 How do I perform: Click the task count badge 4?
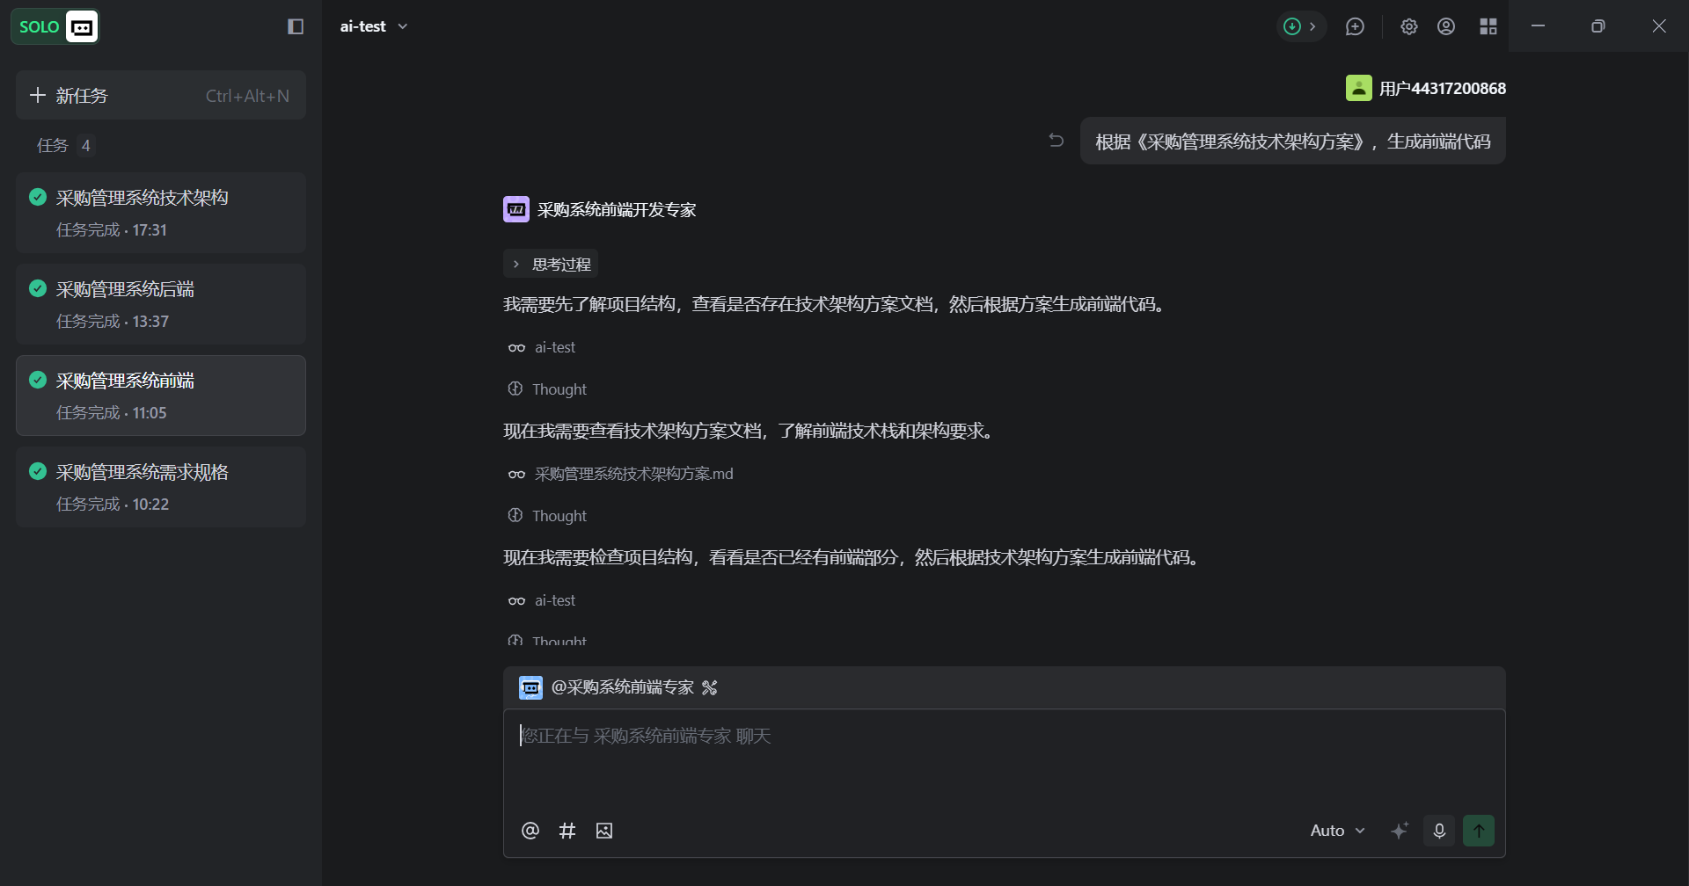86,145
